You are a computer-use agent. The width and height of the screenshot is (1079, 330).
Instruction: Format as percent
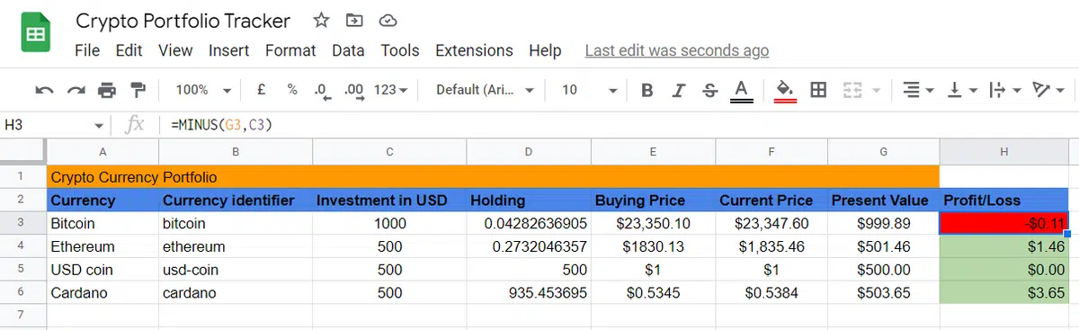(x=292, y=90)
